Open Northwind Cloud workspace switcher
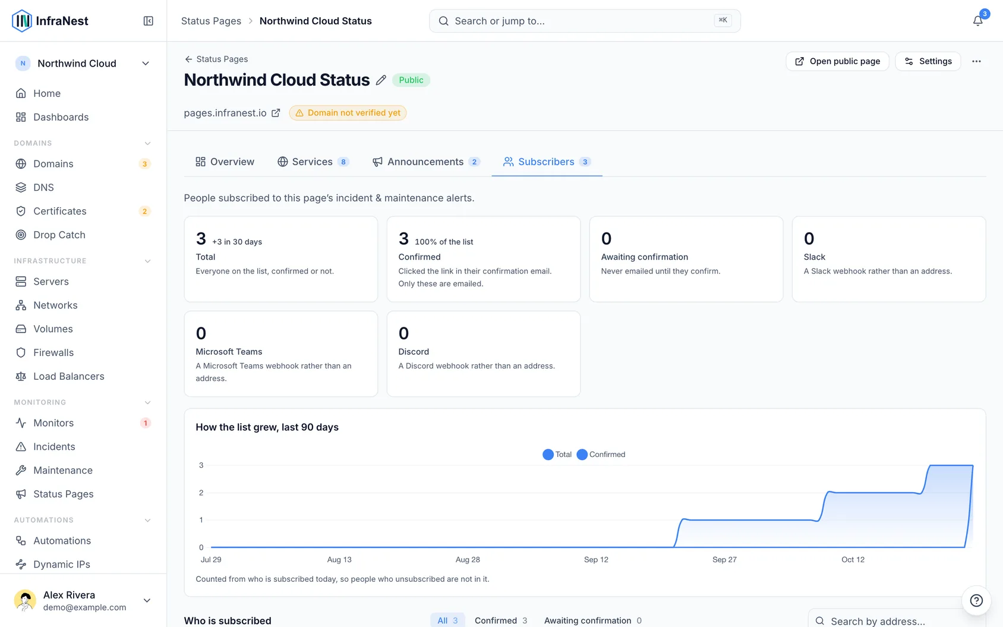 (83, 64)
